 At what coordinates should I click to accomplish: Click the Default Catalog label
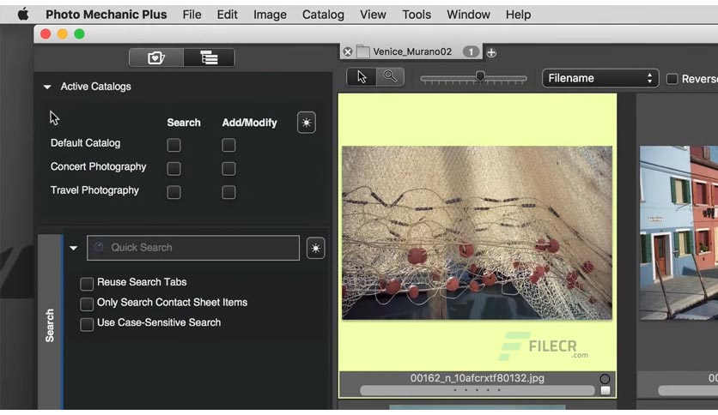coord(85,143)
